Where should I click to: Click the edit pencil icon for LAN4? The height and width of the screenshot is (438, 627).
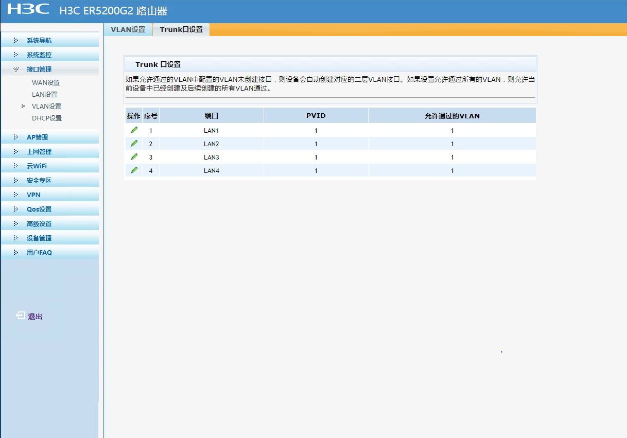click(134, 170)
